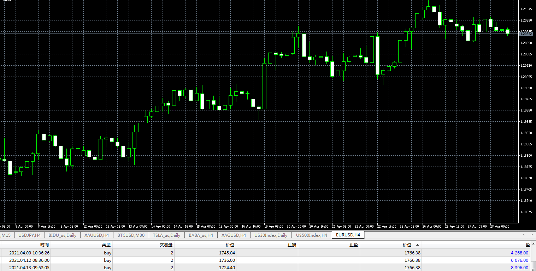
Task: Click the profit value 8 396.00
Action: (x=519, y=268)
